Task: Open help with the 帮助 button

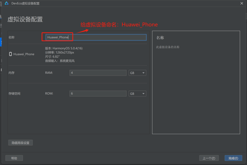Action: tap(14, 158)
